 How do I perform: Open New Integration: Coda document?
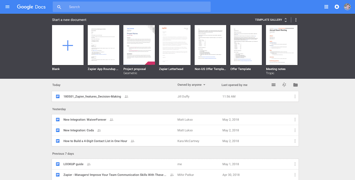[x=78, y=130]
